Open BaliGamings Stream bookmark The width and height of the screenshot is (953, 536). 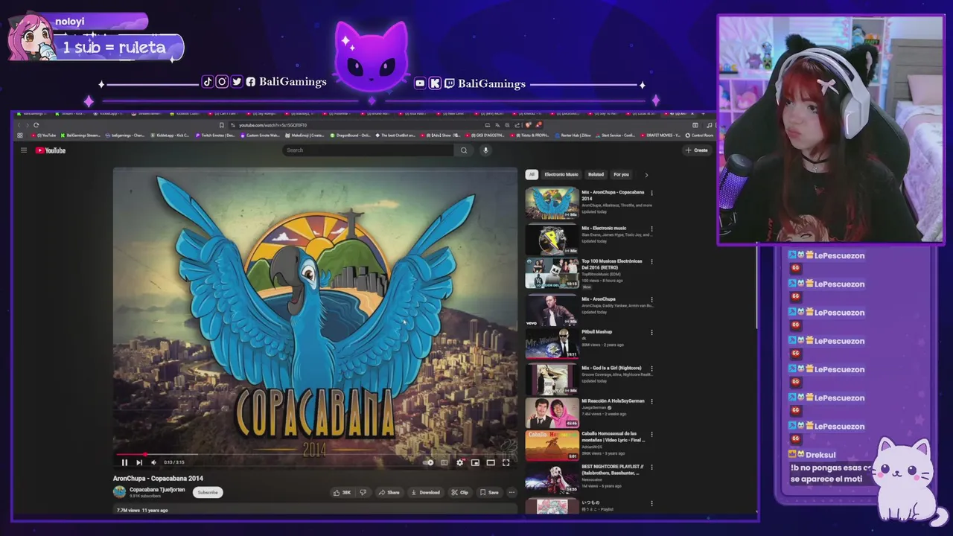pyautogui.click(x=80, y=135)
